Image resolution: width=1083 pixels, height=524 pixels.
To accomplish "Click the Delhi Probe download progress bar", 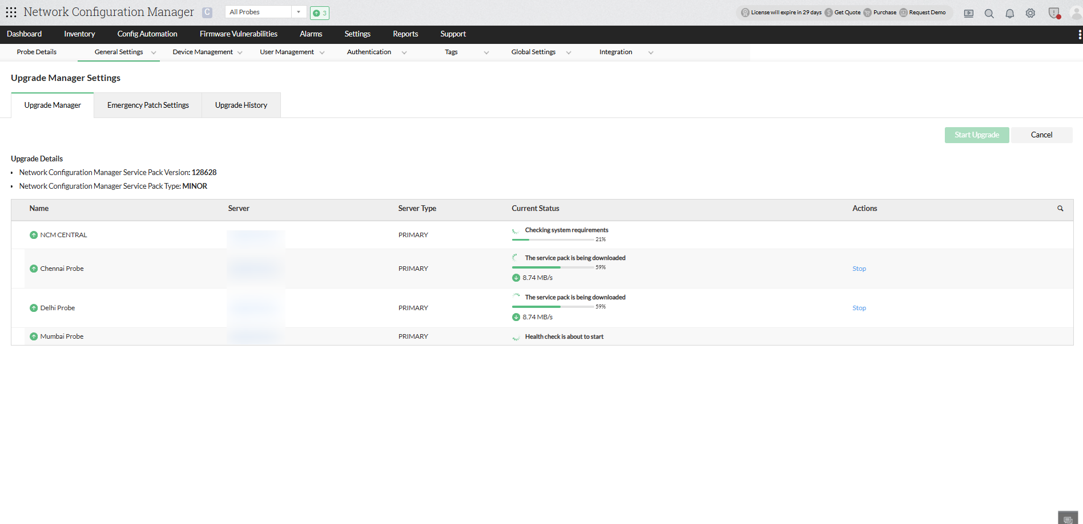I will coord(553,307).
